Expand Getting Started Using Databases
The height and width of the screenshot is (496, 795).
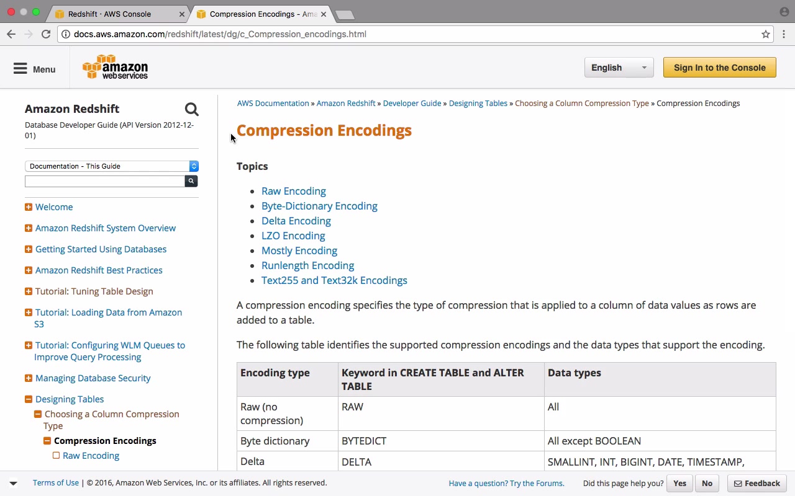point(29,249)
